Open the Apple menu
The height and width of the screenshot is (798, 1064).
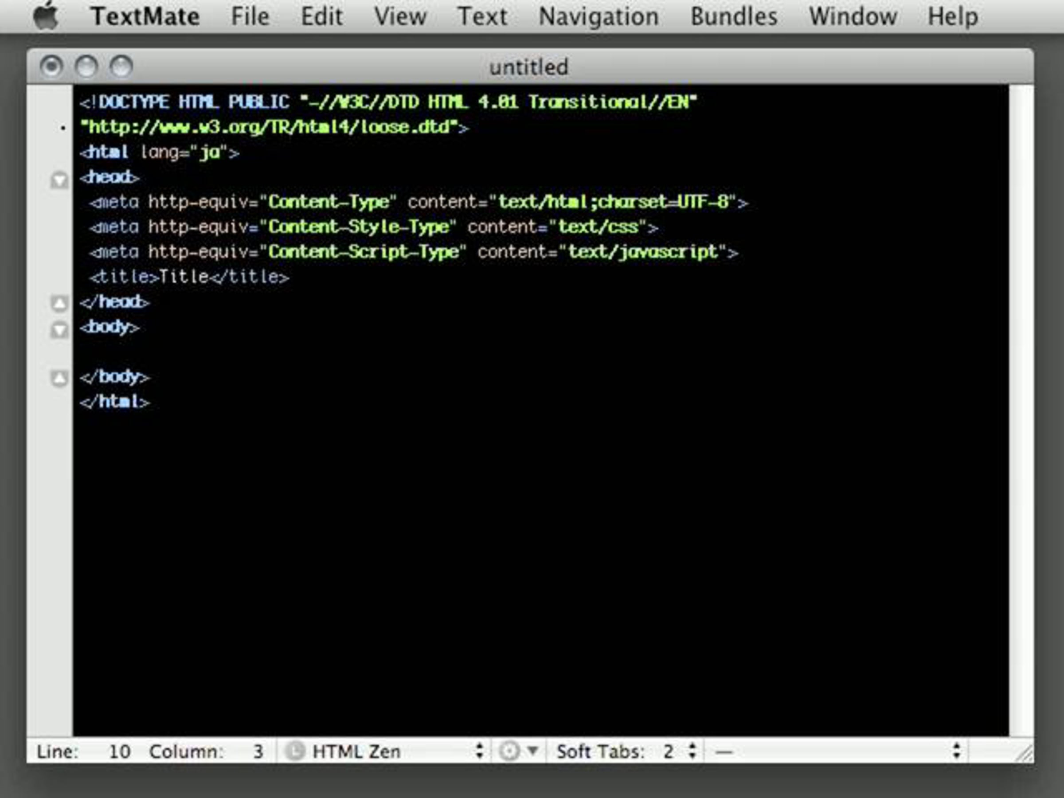(x=46, y=16)
